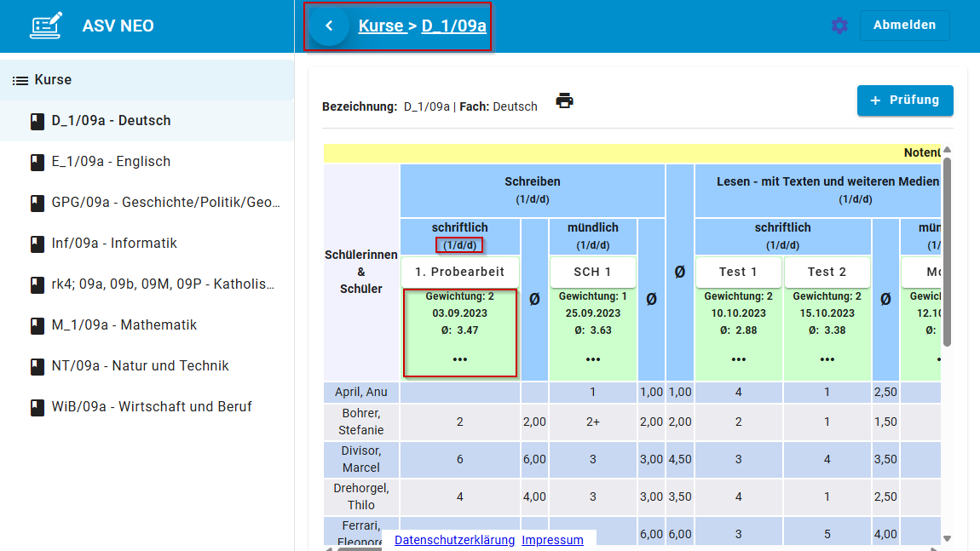This screenshot has width=980, height=551.
Task: Open the Datenschutzerklärung link
Action: (454, 540)
